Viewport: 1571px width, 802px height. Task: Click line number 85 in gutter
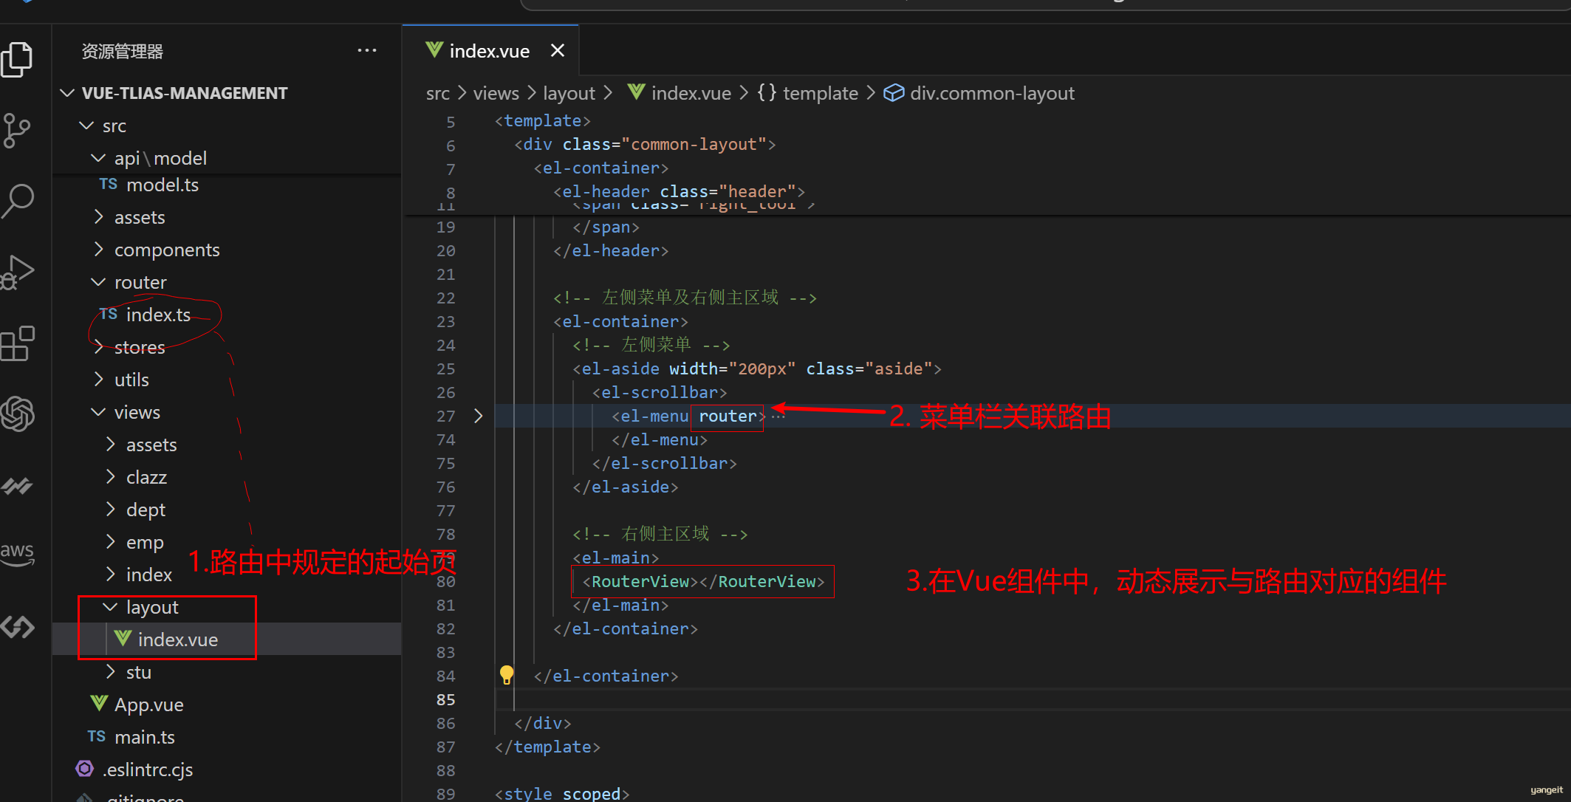click(445, 699)
